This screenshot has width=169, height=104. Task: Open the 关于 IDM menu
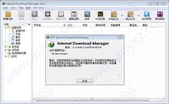(39, 8)
